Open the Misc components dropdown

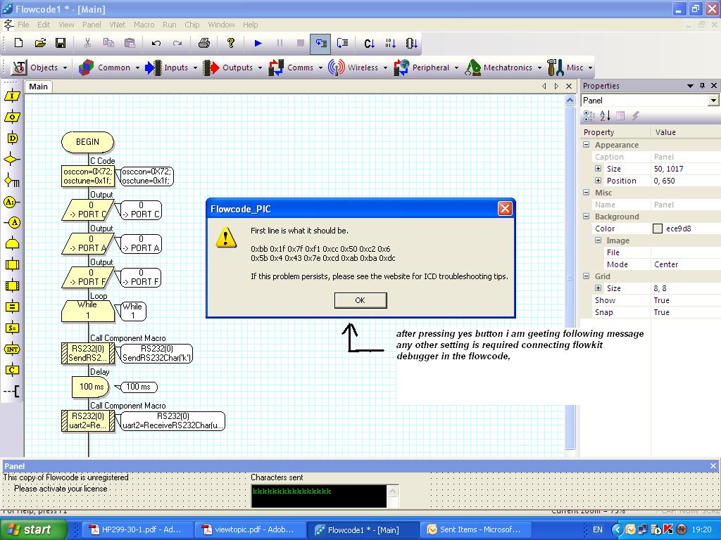point(570,67)
